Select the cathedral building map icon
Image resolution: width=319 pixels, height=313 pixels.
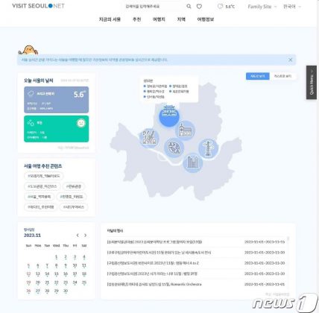tap(185, 130)
